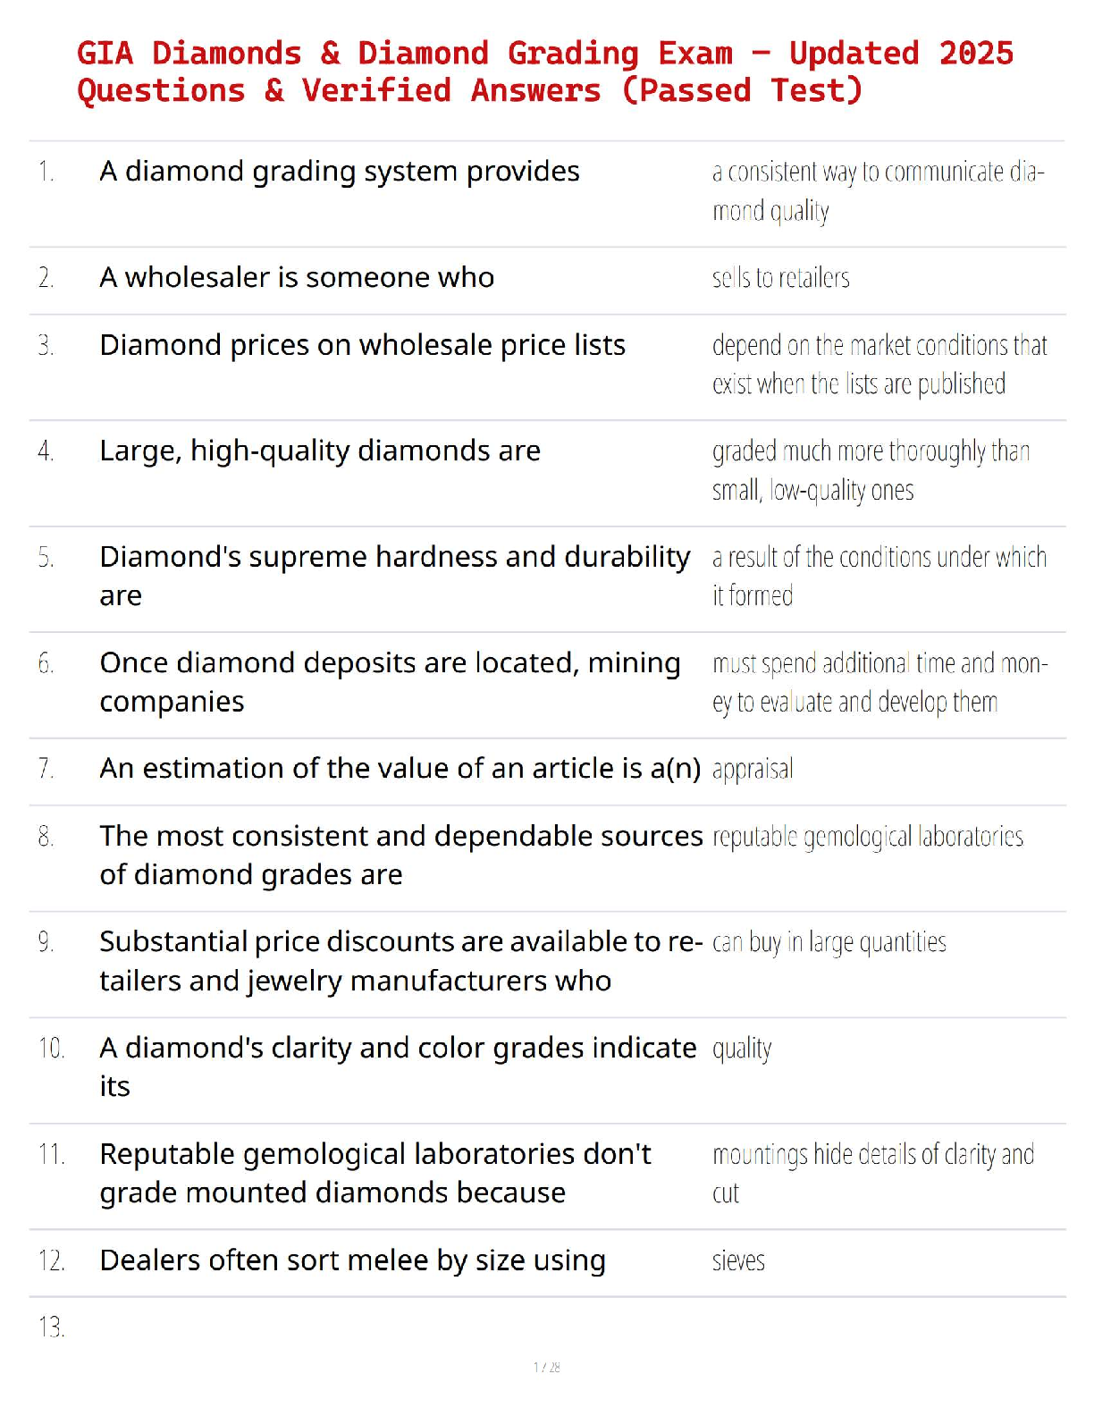Click question 1 about diamond grading system
This screenshot has width=1094, height=1416.
(340, 171)
